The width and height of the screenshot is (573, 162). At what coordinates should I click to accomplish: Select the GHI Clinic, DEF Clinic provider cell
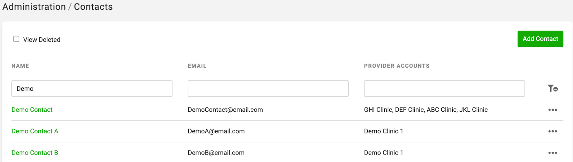click(426, 110)
